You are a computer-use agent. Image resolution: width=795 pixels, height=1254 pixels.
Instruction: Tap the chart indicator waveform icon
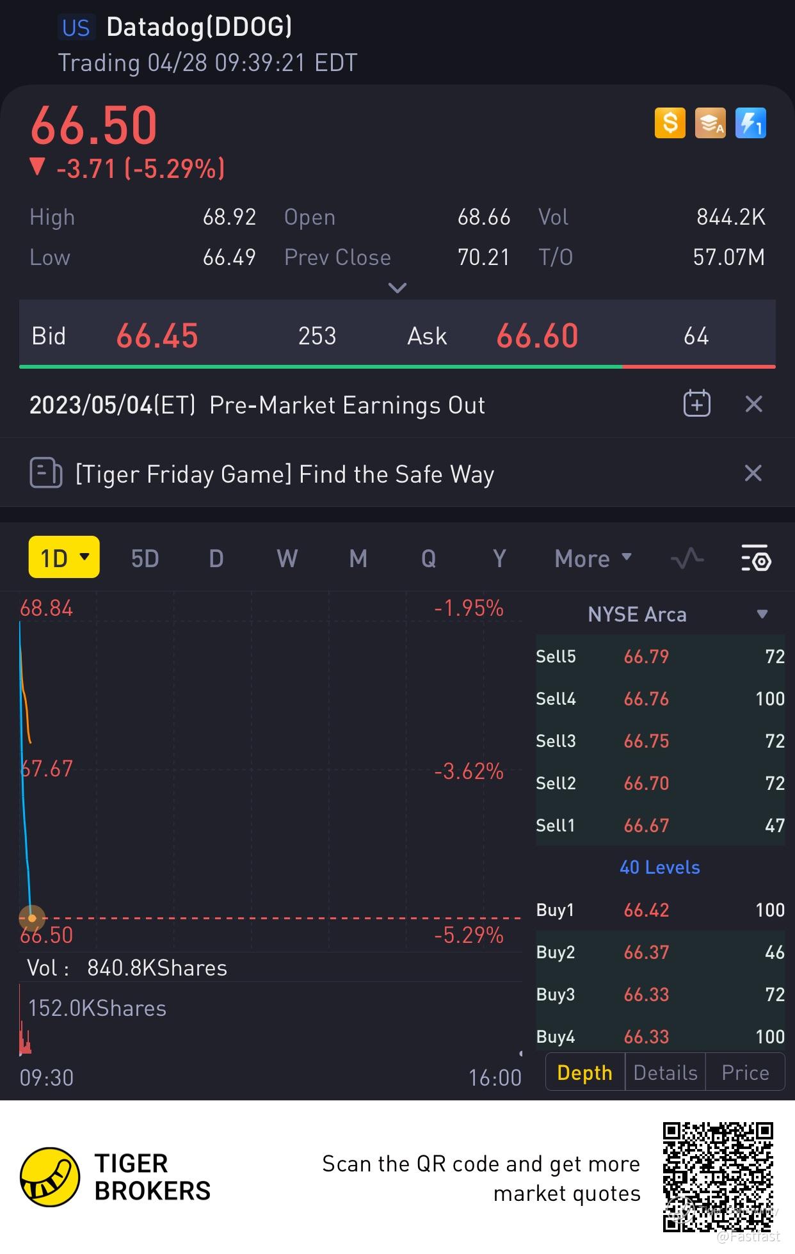(x=687, y=559)
